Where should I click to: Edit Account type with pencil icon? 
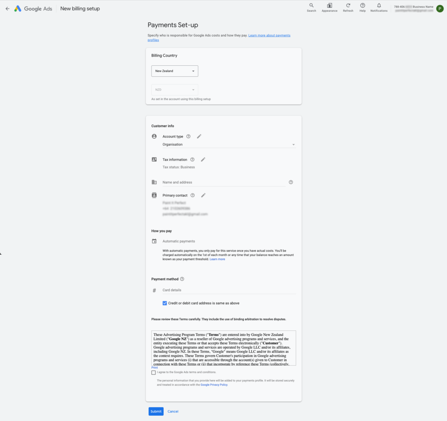click(199, 136)
